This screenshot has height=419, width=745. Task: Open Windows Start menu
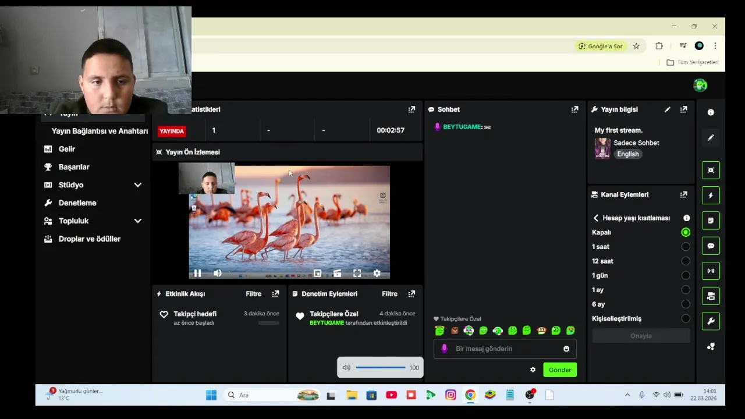(x=211, y=395)
